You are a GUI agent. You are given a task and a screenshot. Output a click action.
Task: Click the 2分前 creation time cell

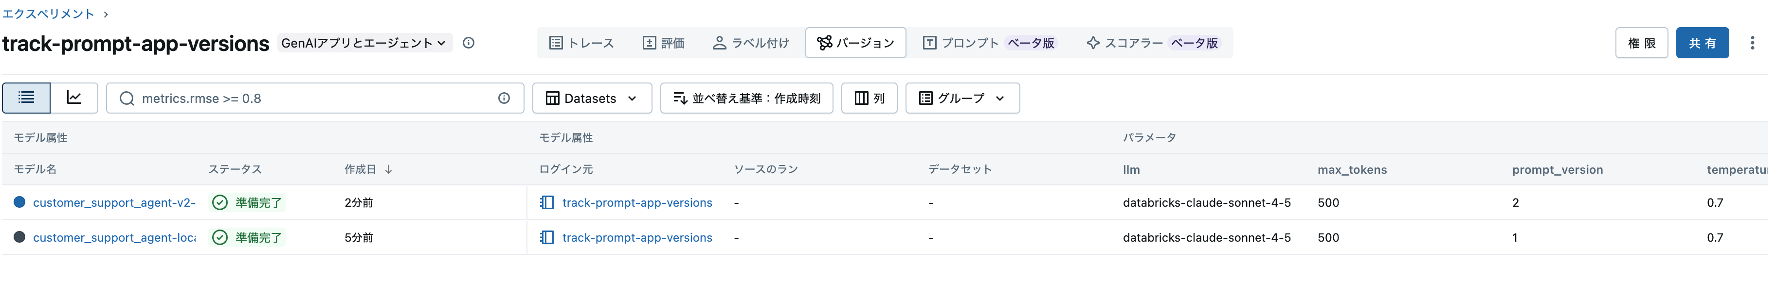coord(359,202)
